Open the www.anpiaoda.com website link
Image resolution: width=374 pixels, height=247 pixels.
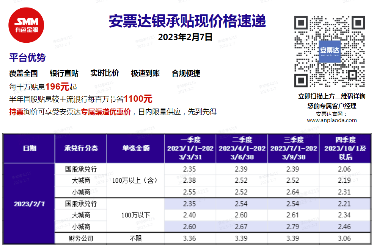click(x=332, y=120)
